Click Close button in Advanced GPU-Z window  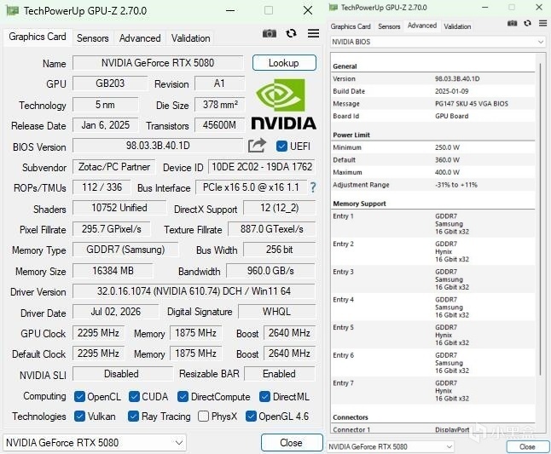pos(527,446)
